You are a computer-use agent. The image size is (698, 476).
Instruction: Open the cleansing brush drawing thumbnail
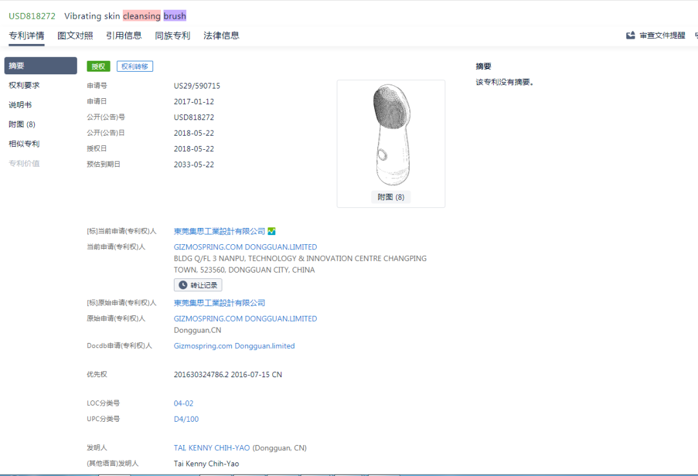click(x=391, y=135)
